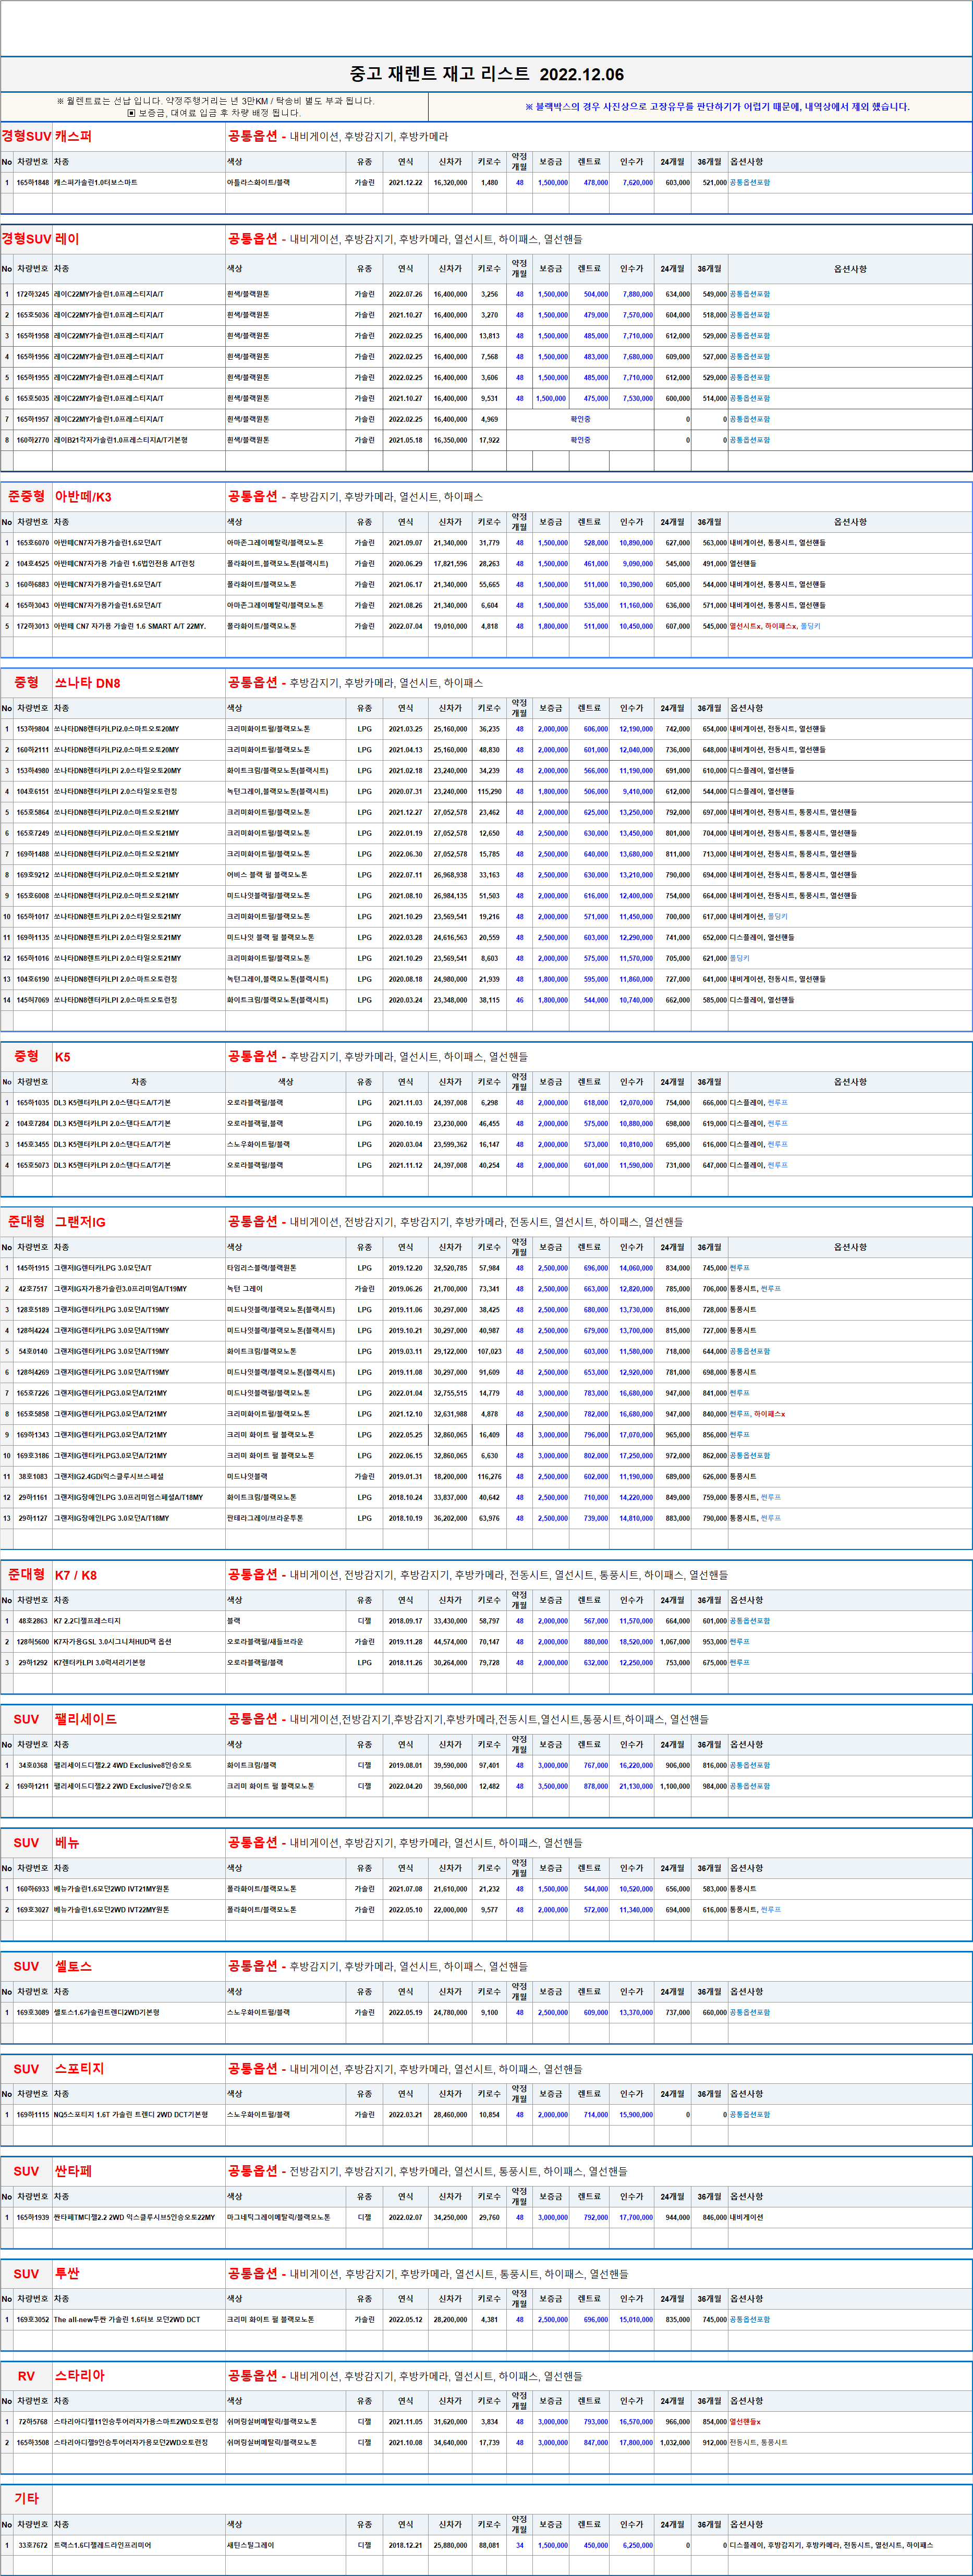Click mileage '116,276' for 38호1083
The height and width of the screenshot is (2576, 973).
click(x=489, y=1476)
